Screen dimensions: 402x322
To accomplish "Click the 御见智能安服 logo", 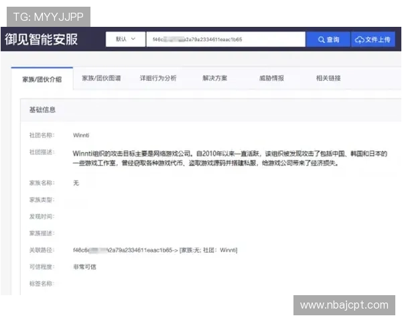I will point(42,39).
